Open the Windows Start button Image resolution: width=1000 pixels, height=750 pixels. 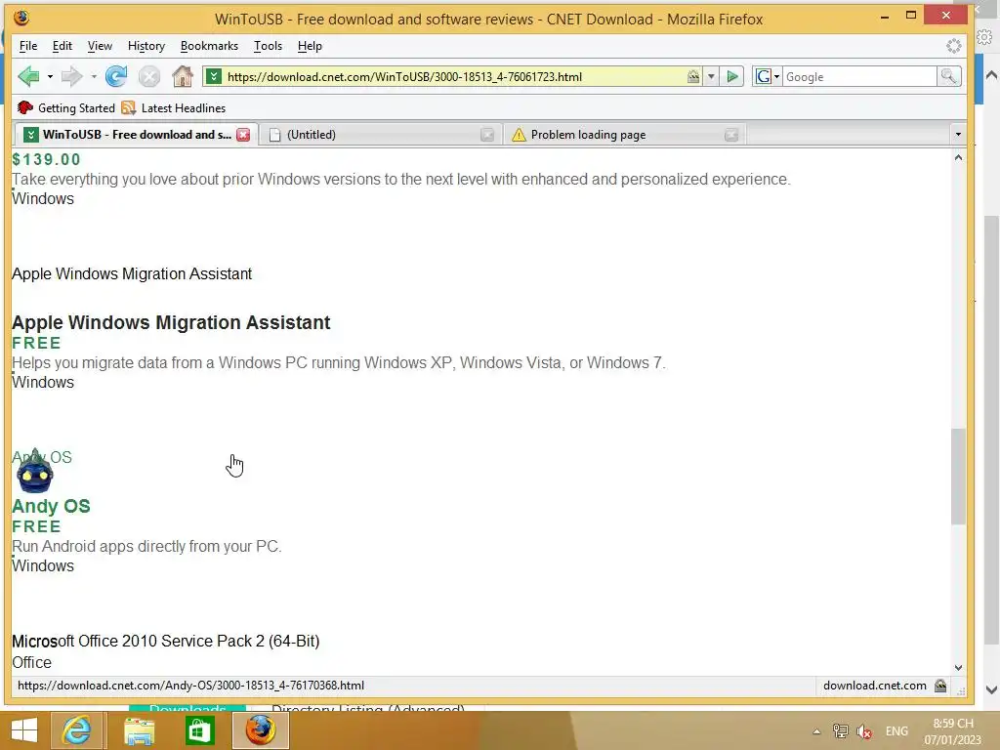24,730
